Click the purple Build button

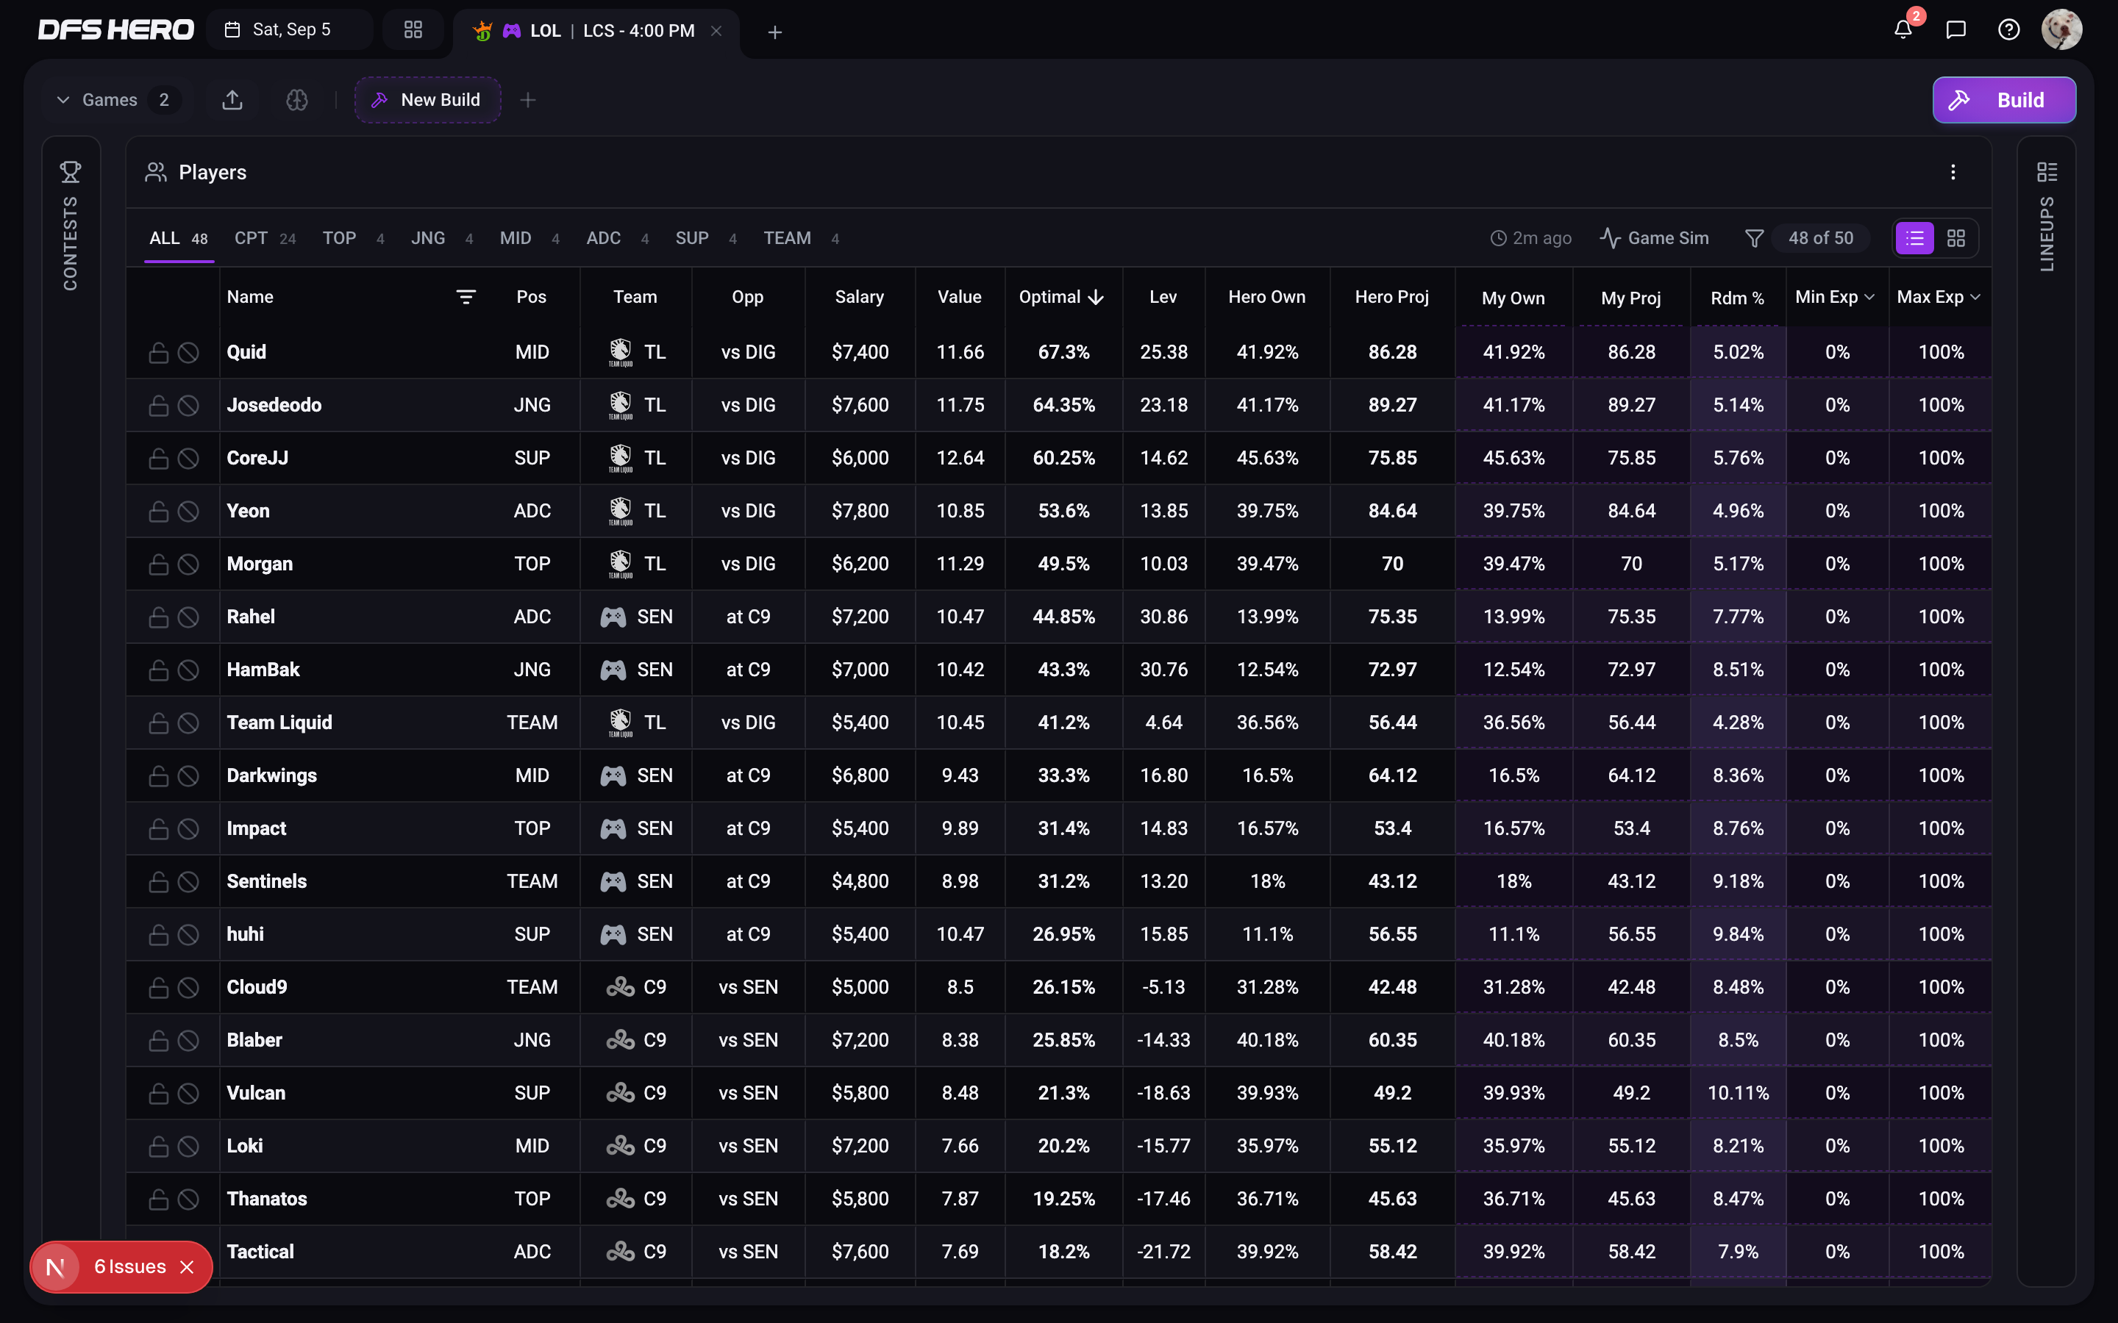pyautogui.click(x=2003, y=100)
